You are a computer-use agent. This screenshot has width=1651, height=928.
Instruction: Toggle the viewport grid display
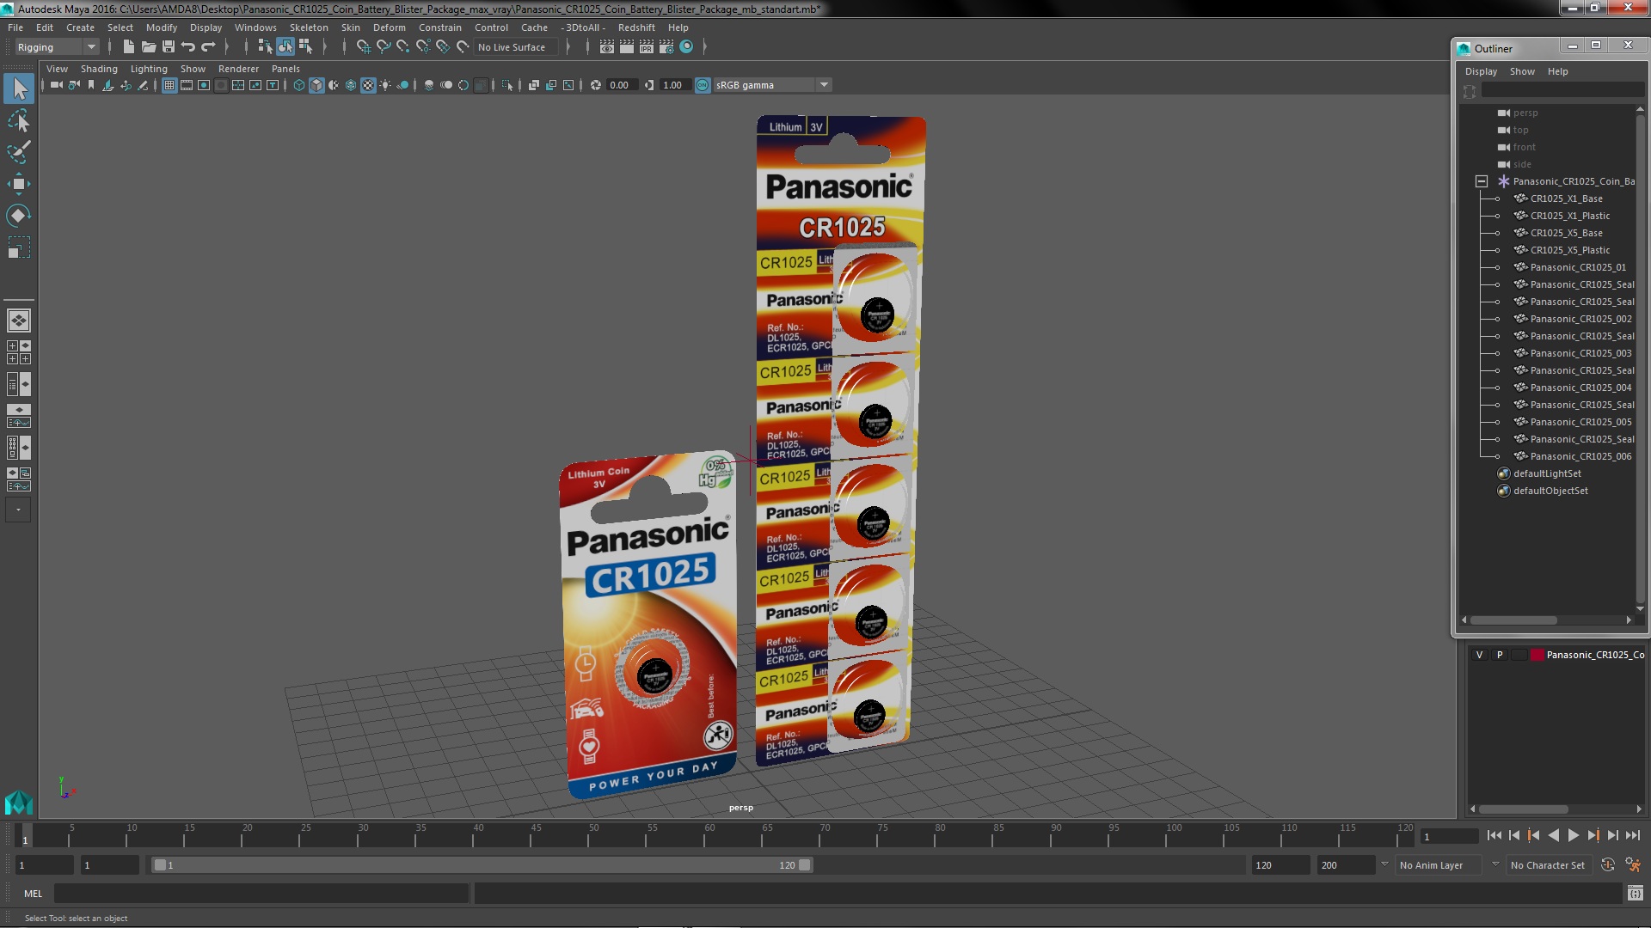click(x=169, y=85)
